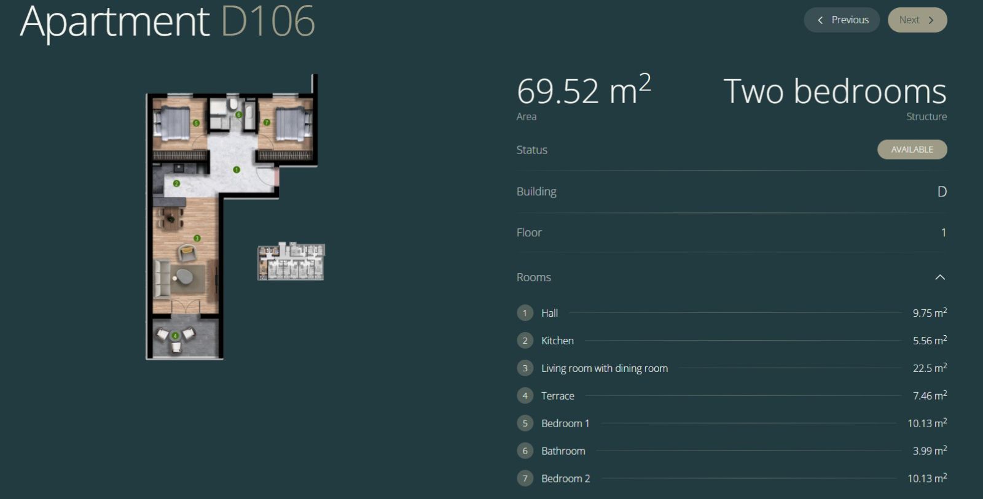This screenshot has width=983, height=499.
Task: Click the number 3 badge beside Living room
Action: tap(525, 368)
